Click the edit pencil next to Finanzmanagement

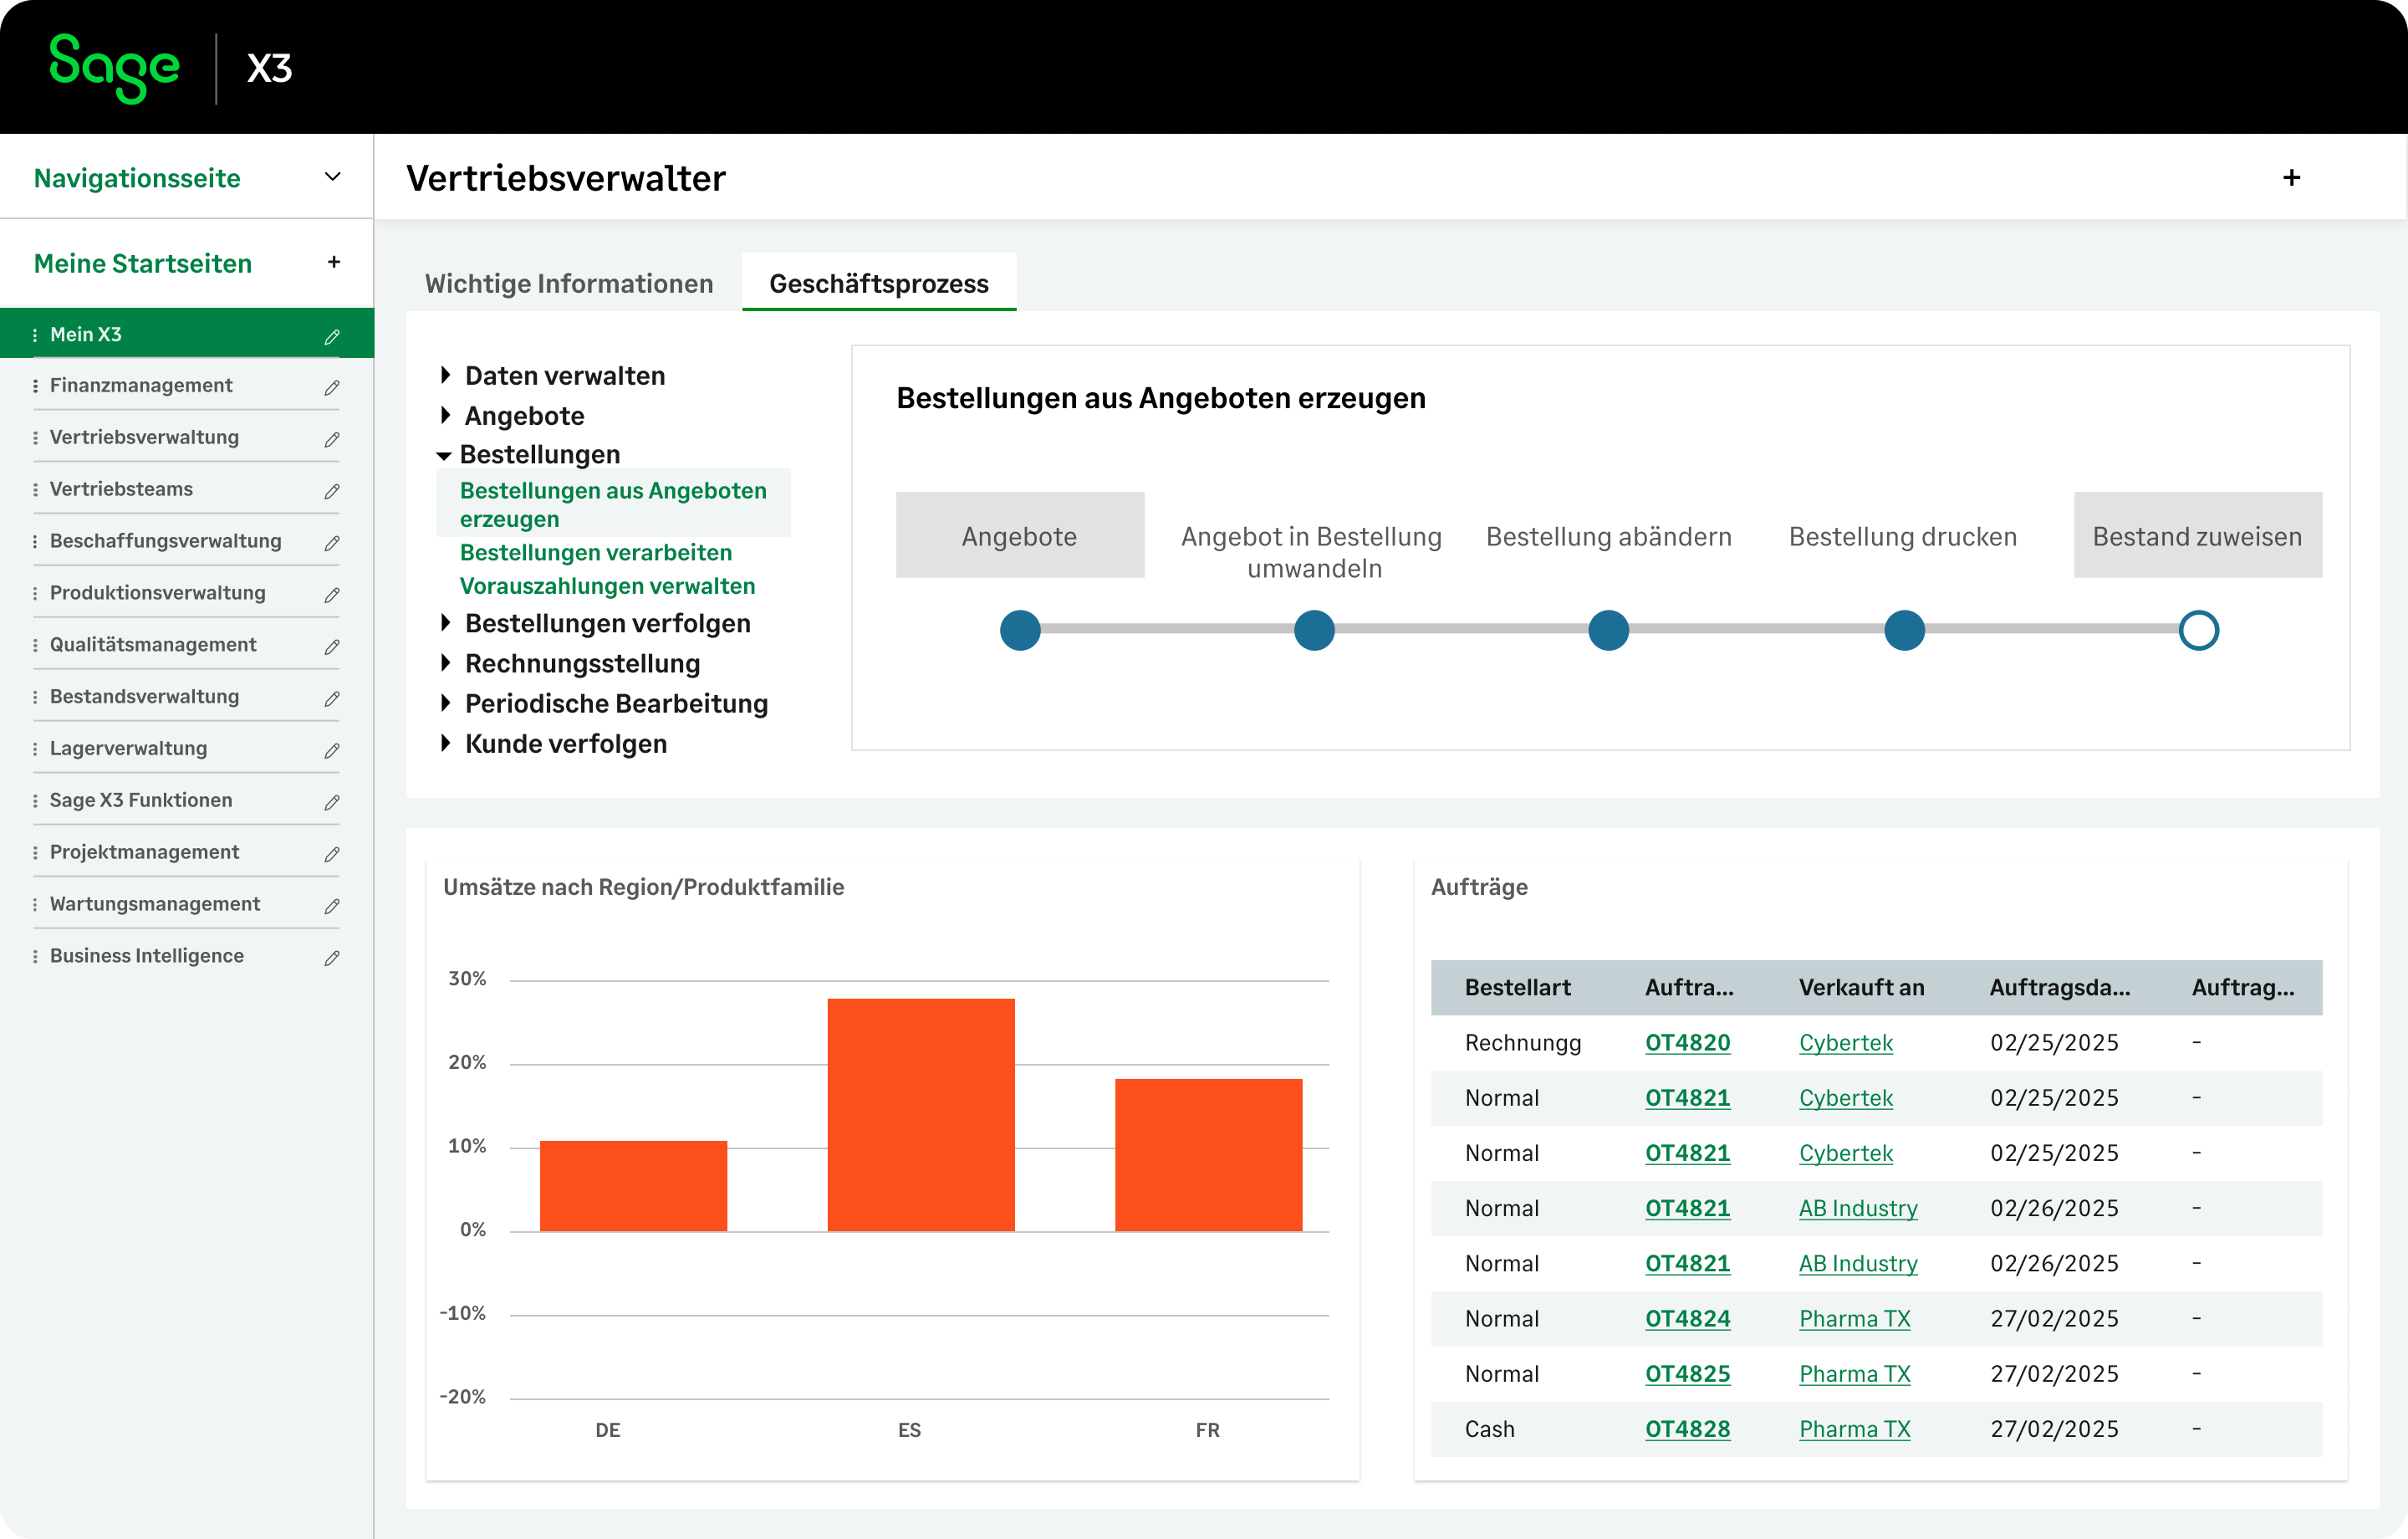(x=332, y=387)
